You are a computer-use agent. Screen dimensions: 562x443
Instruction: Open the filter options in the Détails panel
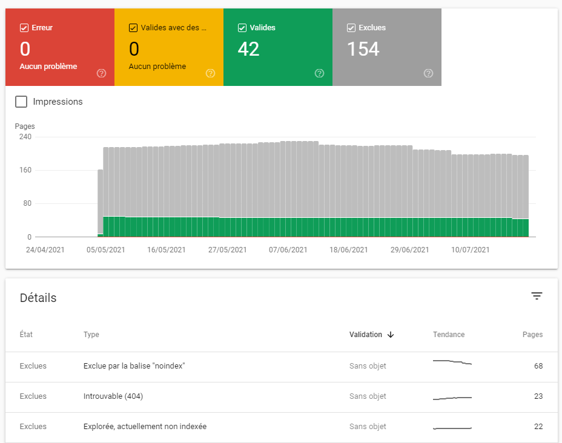(537, 296)
